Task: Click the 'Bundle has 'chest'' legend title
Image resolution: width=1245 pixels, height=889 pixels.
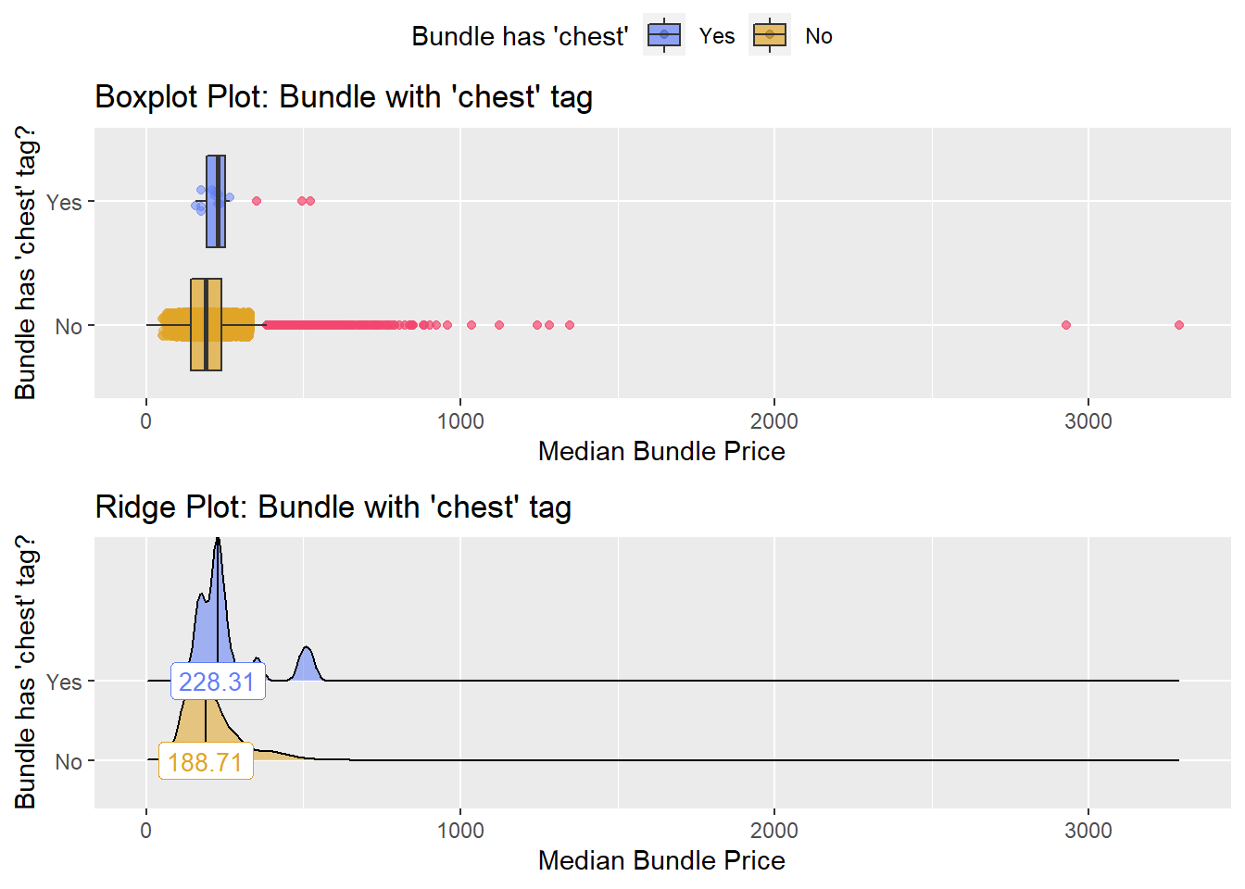Action: (x=520, y=36)
